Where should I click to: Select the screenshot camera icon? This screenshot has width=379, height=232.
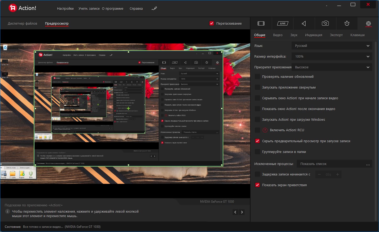(325, 23)
